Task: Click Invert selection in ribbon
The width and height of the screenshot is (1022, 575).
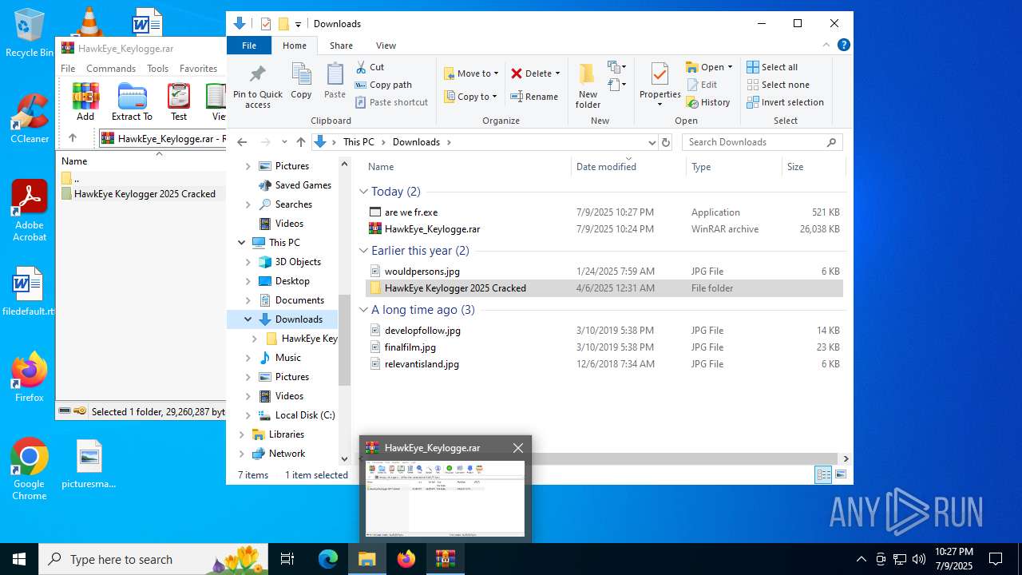Action: click(786, 102)
